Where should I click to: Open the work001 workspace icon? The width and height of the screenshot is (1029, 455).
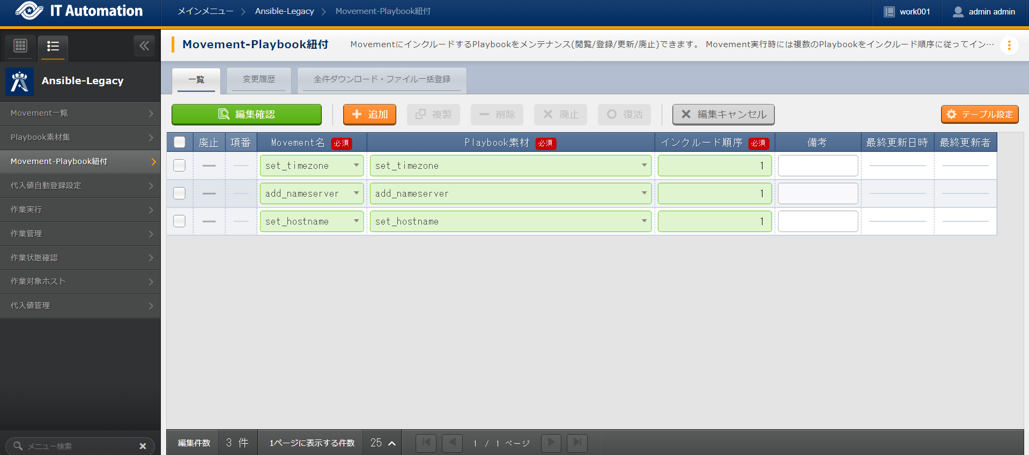pyautogui.click(x=889, y=12)
